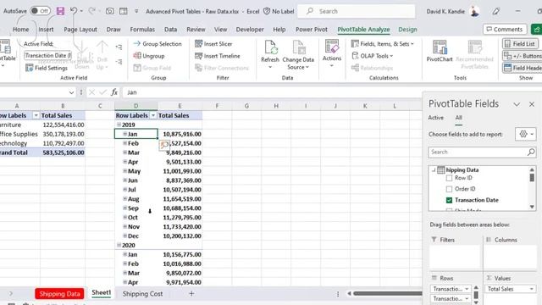This screenshot has width=542, height=305.
Task: Open the Comments button
Action: point(505,30)
